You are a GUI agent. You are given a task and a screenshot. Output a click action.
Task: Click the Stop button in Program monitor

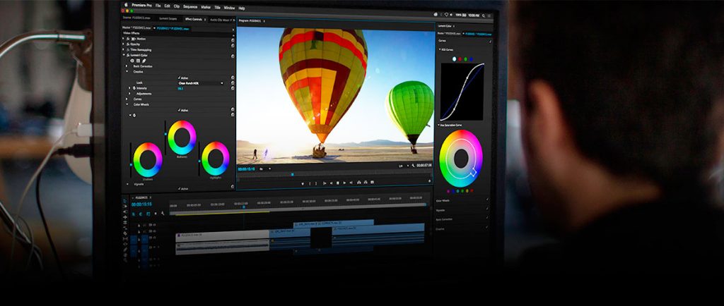pyautogui.click(x=338, y=183)
